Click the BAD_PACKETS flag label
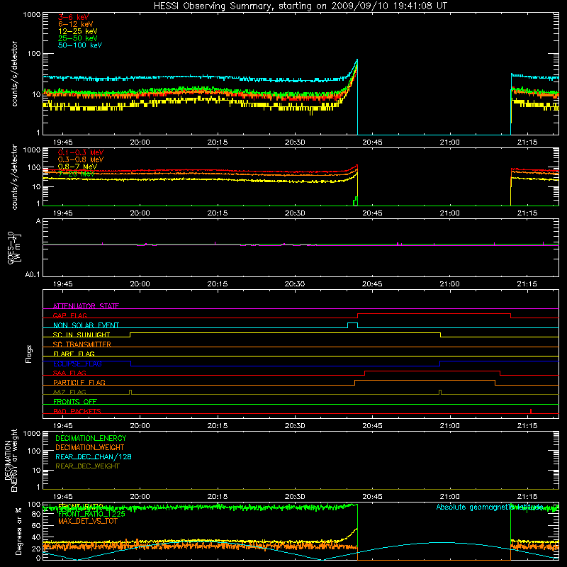Screen dimensions: 567x567 pos(77,411)
